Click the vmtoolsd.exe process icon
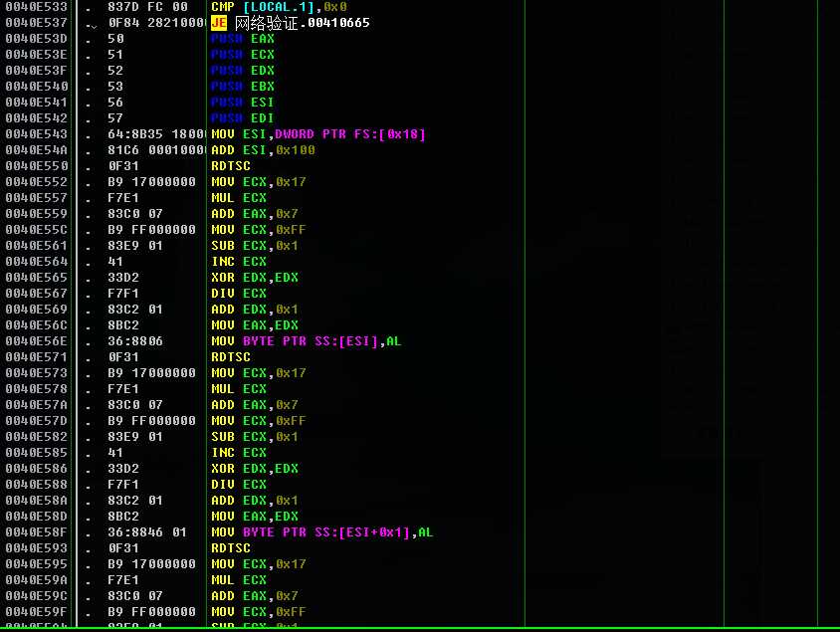The width and height of the screenshot is (840, 632). [x=674, y=326]
